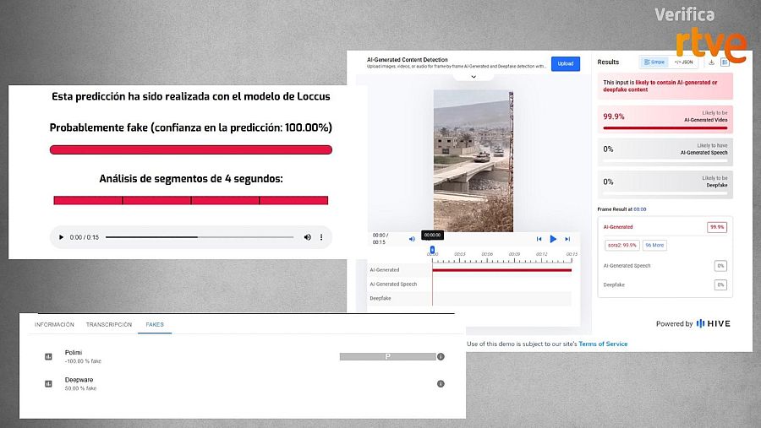Click the 00:06 mark on the timeline ruler

click(x=487, y=254)
